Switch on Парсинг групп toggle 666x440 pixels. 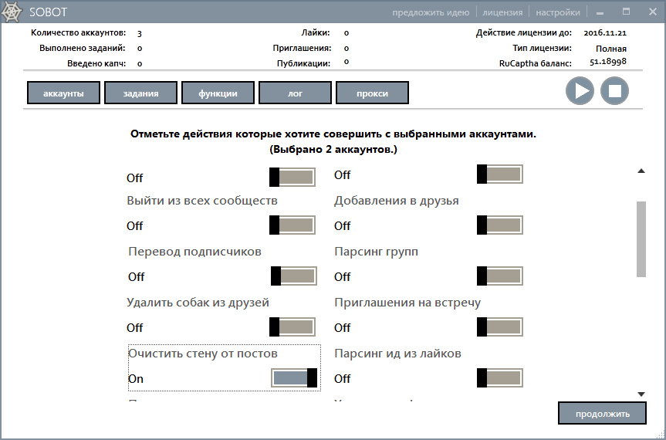(500, 276)
